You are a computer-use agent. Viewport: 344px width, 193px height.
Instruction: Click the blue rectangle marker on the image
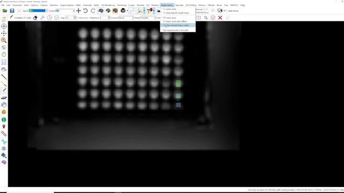(x=178, y=105)
